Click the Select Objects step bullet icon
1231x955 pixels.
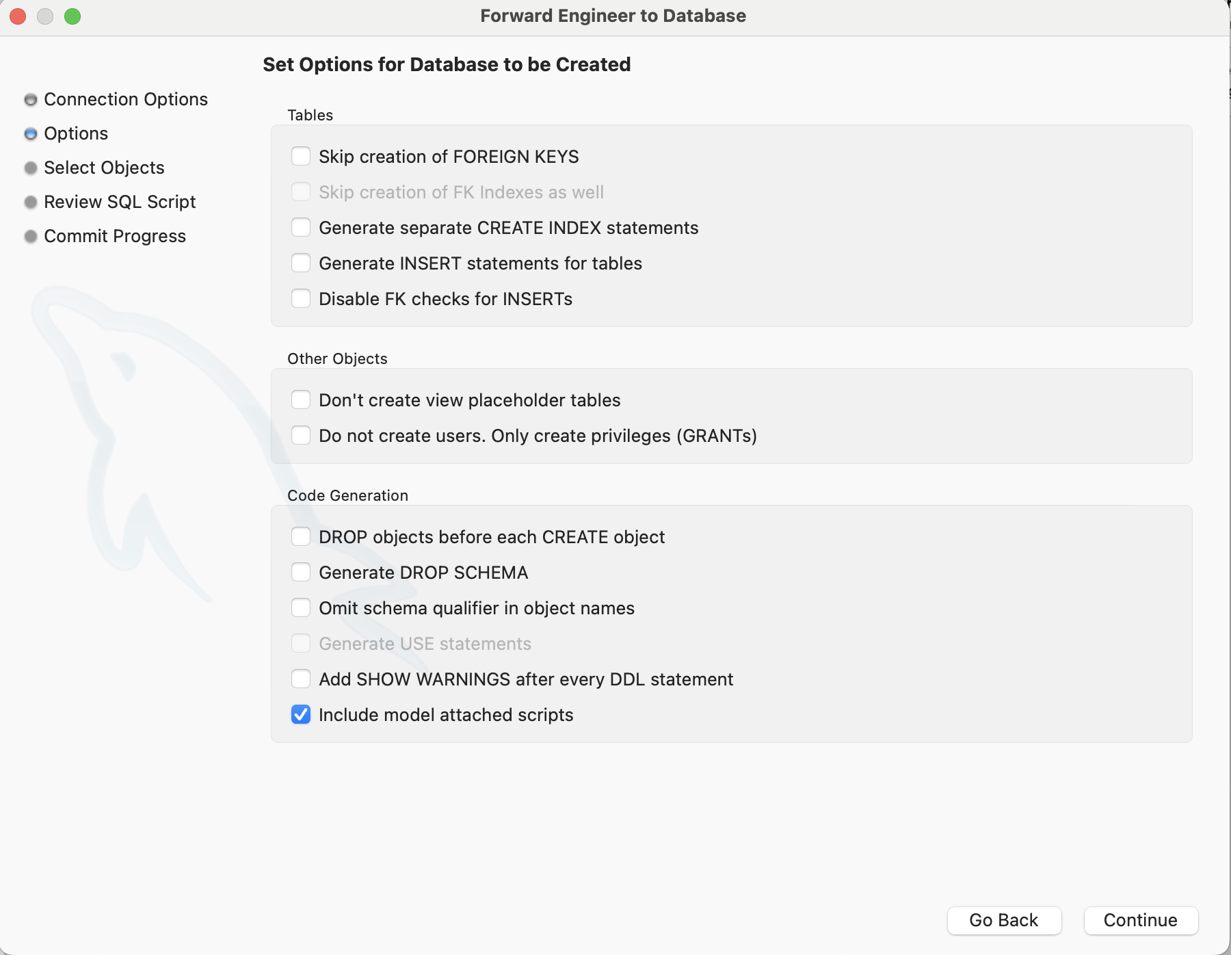(x=31, y=168)
